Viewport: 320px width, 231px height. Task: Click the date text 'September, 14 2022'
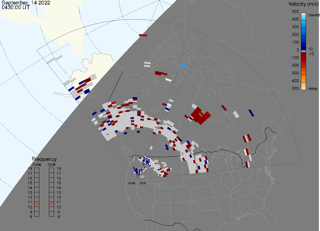[x=26, y=3]
